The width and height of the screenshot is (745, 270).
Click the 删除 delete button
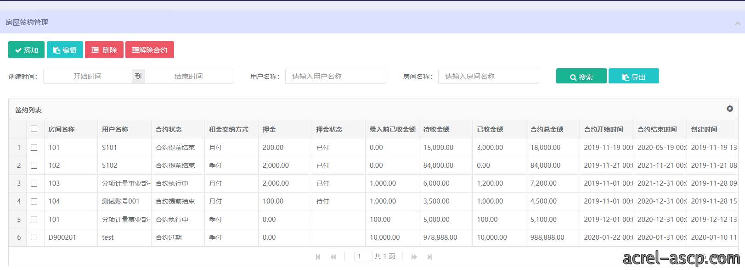104,50
